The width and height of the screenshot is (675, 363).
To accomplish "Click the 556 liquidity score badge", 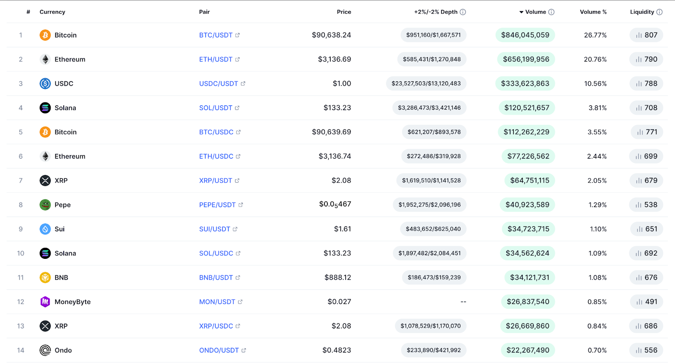I will tap(646, 350).
